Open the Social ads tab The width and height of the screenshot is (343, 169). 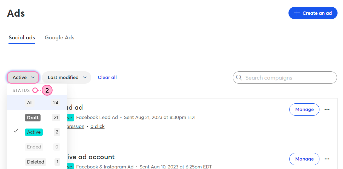pyautogui.click(x=22, y=38)
